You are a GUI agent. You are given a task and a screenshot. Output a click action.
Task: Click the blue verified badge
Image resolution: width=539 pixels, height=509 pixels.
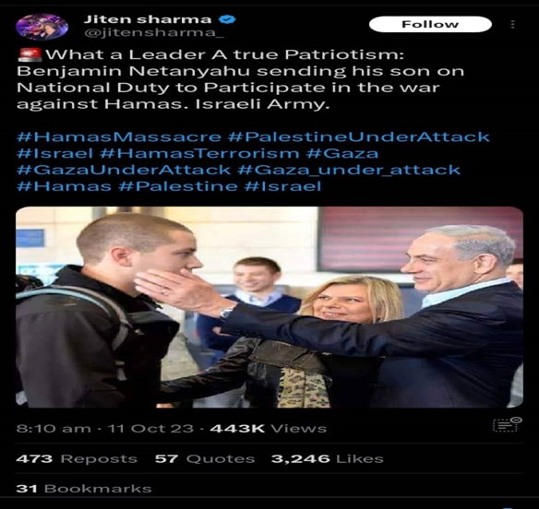pyautogui.click(x=227, y=19)
